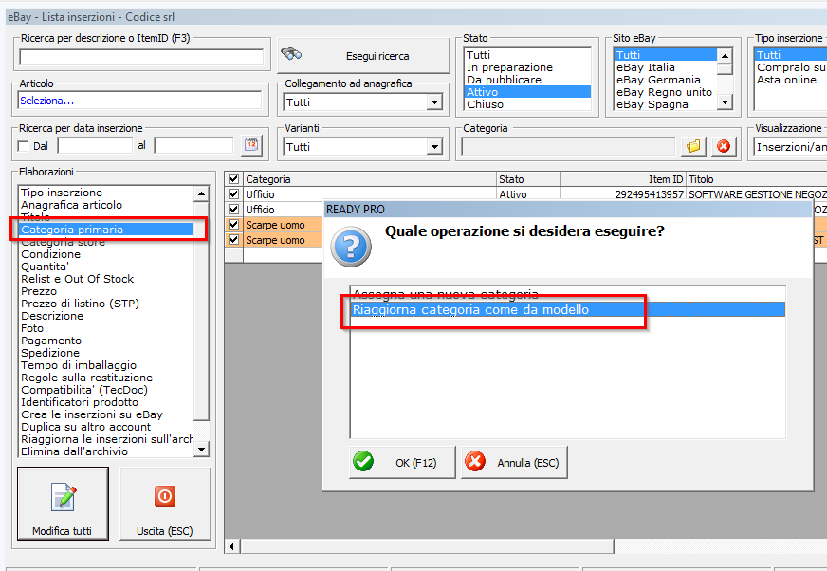Choose In preparazione in Stato list

point(527,67)
